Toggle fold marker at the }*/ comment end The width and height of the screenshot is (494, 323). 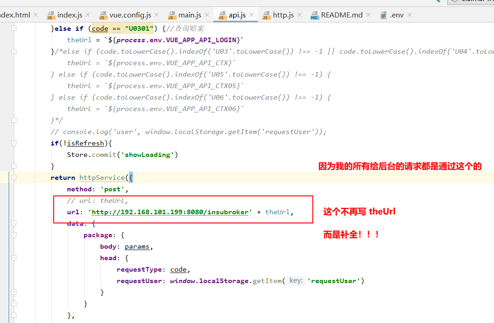click(14, 120)
